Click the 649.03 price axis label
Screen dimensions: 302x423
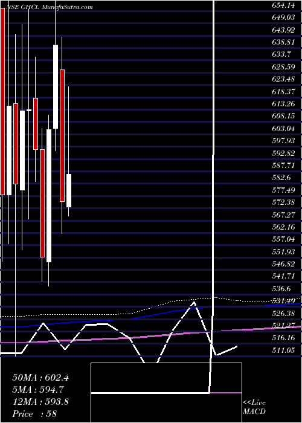click(x=284, y=18)
